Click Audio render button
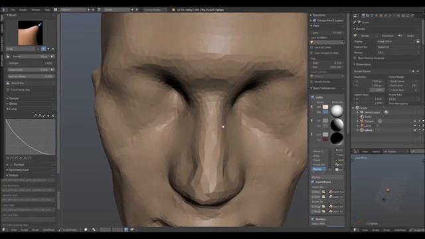Image resolution: width=425 pixels, height=239 pixels. point(409,35)
